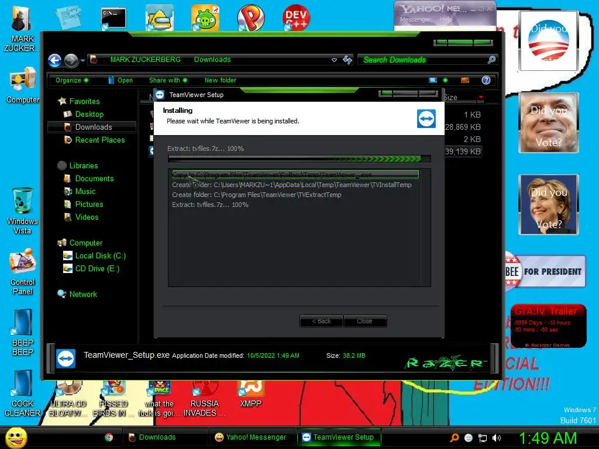The height and width of the screenshot is (449, 599).
Task: Open Organize dropdown menu
Action: [x=72, y=80]
